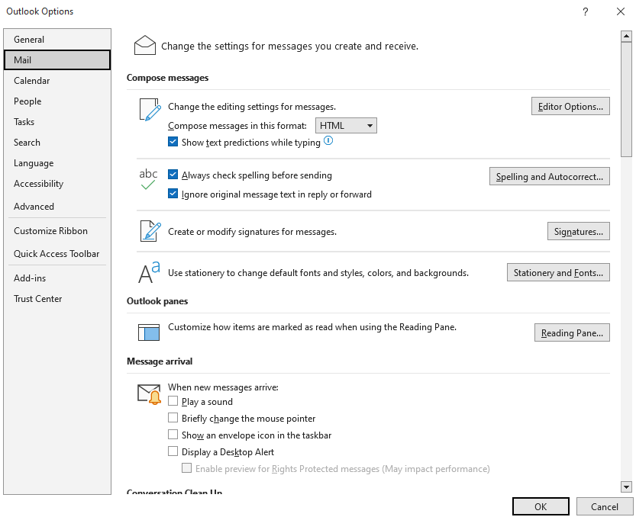Viewport: 636px width, 517px height.
Task: Enable Briefly change the mouse pointer
Action: pos(173,418)
